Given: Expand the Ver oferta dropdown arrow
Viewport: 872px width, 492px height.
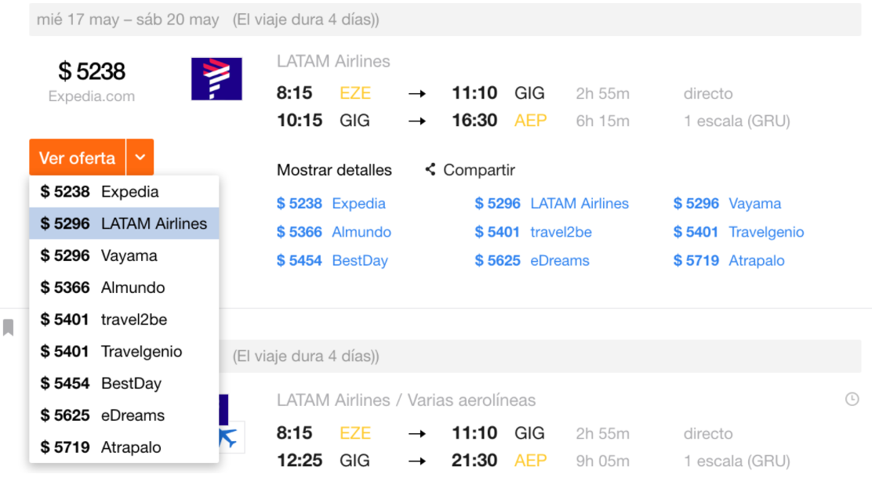Looking at the screenshot, I should [140, 157].
